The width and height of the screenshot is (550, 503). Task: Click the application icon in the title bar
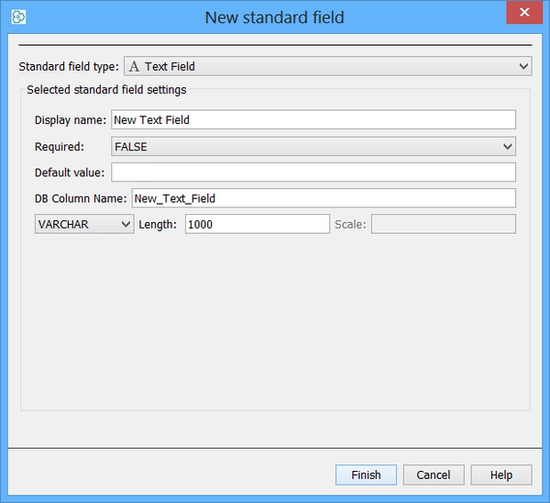tap(17, 17)
